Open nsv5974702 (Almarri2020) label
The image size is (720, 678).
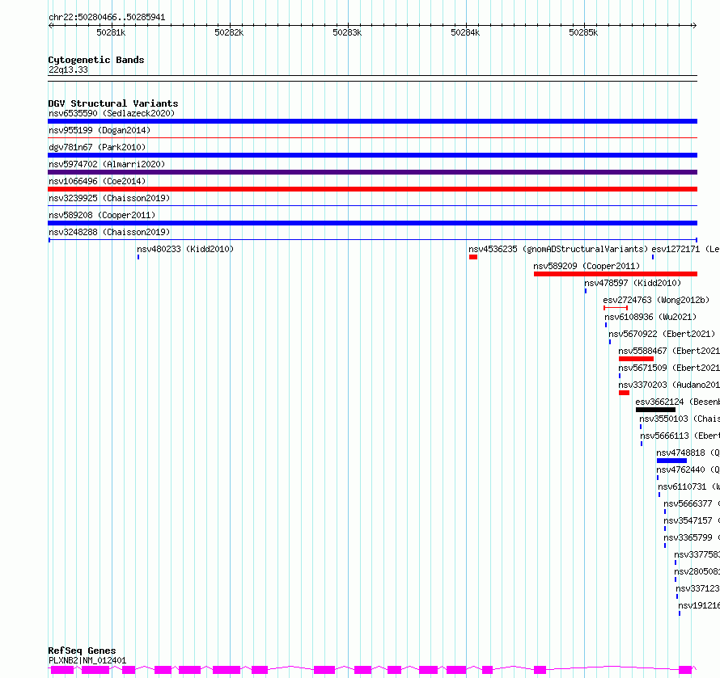[107, 164]
